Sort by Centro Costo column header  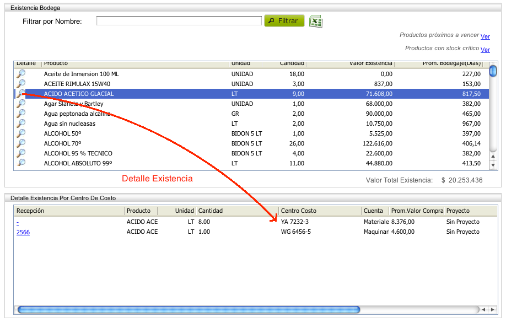pos(320,211)
